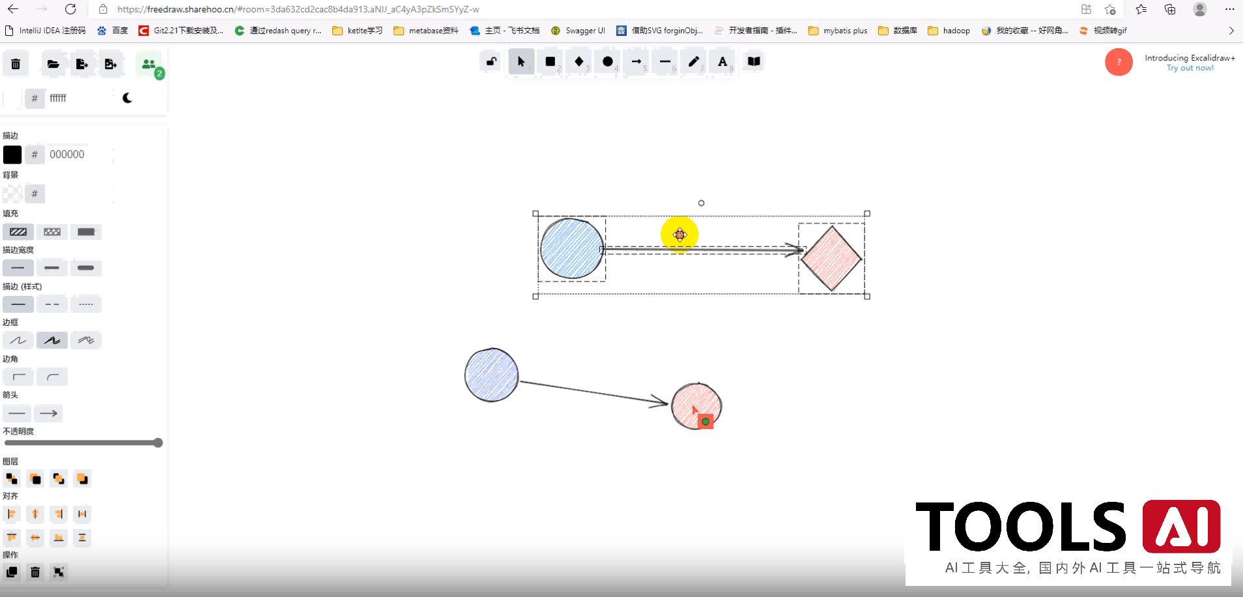
Task: Activate the Pencil free-draw tool
Action: point(694,62)
